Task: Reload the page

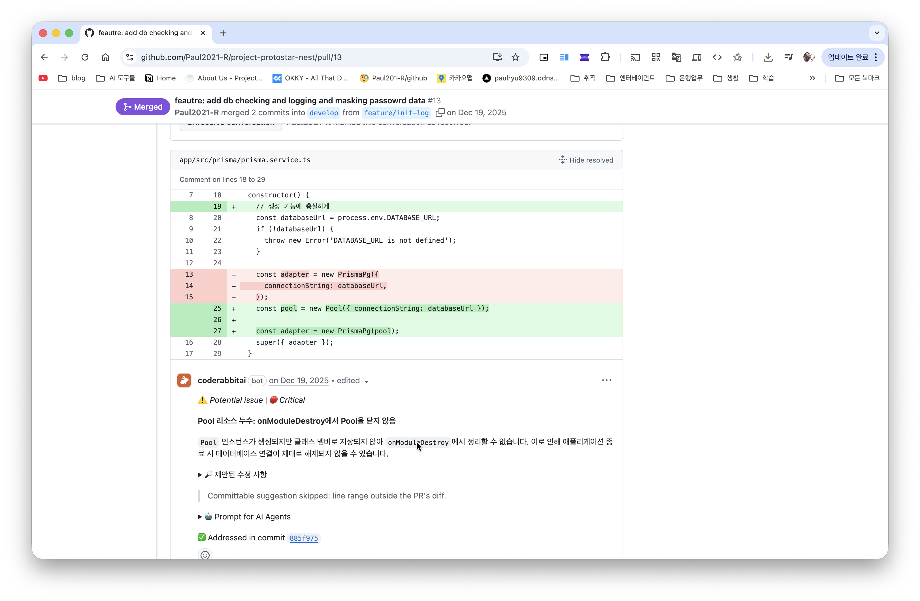Action: 85,57
